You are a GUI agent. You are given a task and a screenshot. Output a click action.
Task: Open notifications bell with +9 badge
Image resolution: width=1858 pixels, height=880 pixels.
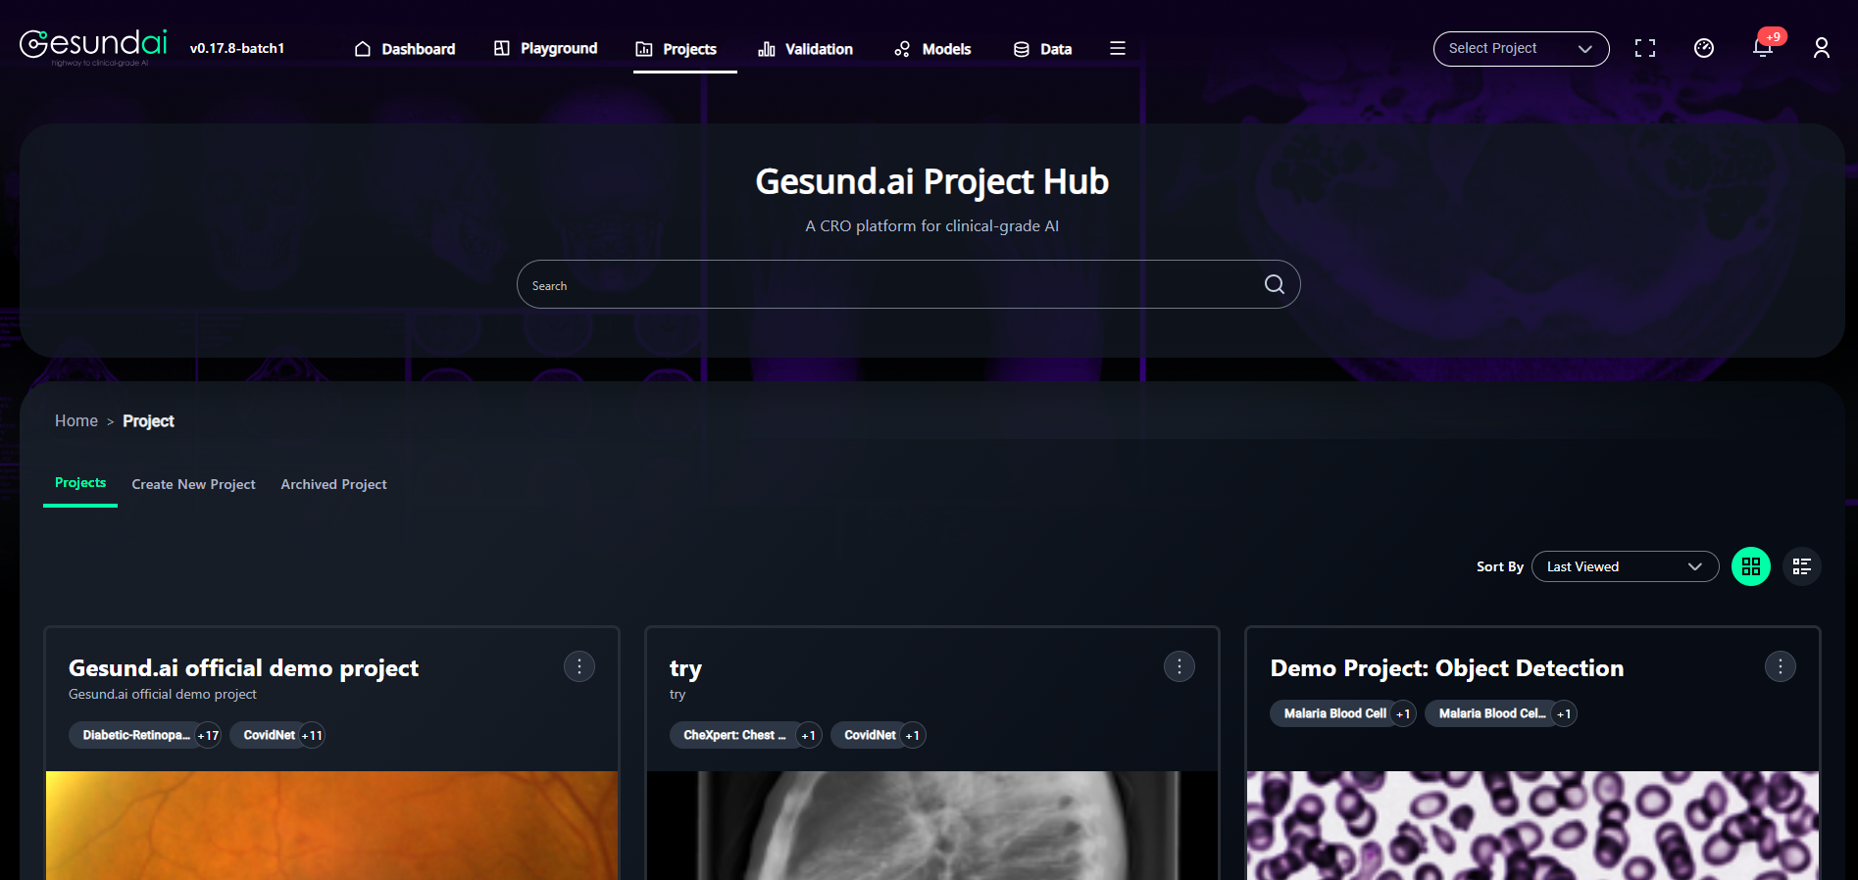point(1763,46)
